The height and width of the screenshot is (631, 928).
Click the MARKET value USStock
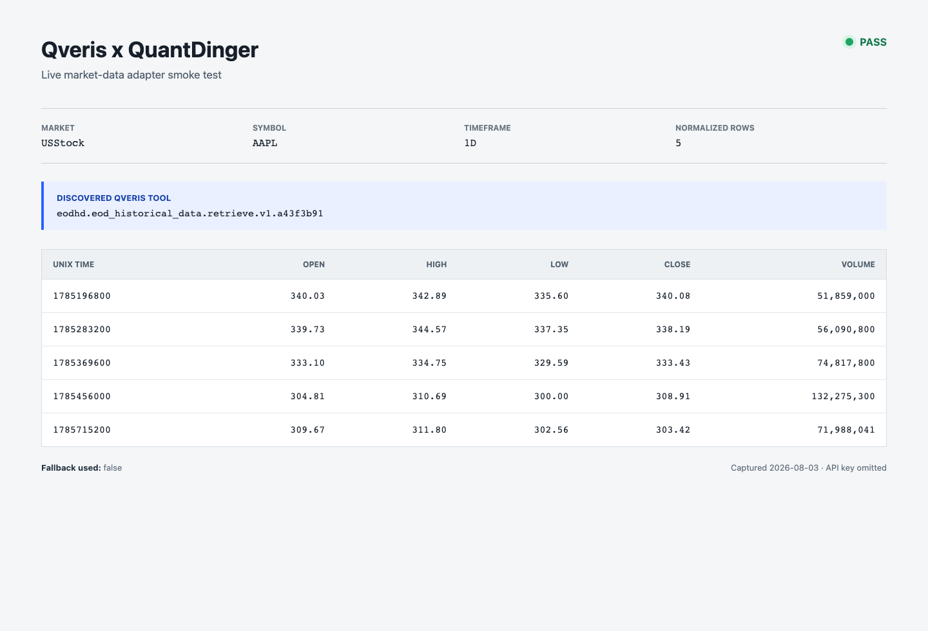pyautogui.click(x=63, y=143)
